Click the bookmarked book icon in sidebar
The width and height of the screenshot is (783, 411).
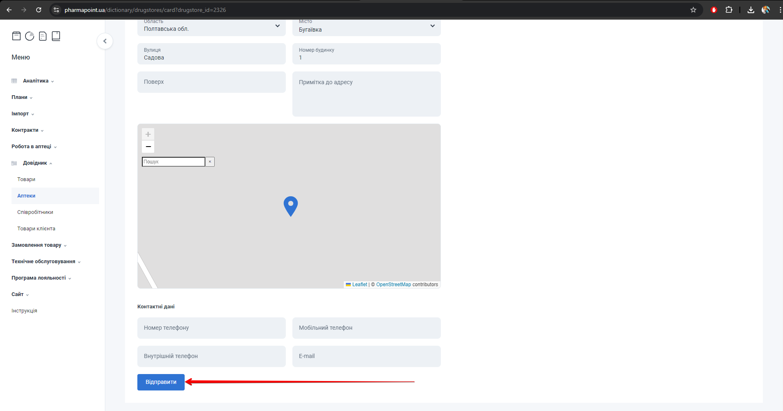(x=56, y=36)
